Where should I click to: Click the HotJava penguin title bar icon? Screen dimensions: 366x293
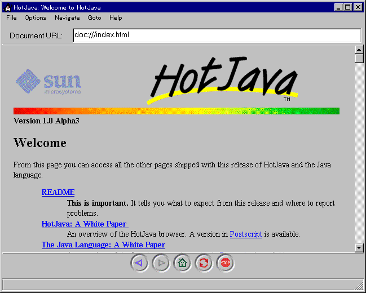(8, 7)
